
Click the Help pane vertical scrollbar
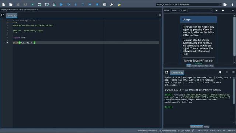pyautogui.click(x=235, y=36)
